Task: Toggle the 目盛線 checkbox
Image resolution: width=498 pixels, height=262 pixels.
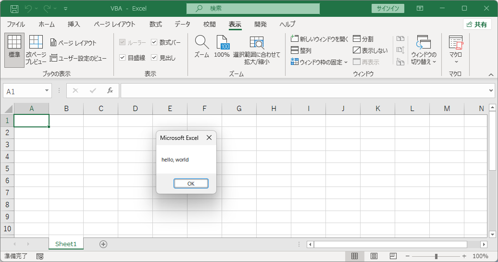Action: (122, 58)
